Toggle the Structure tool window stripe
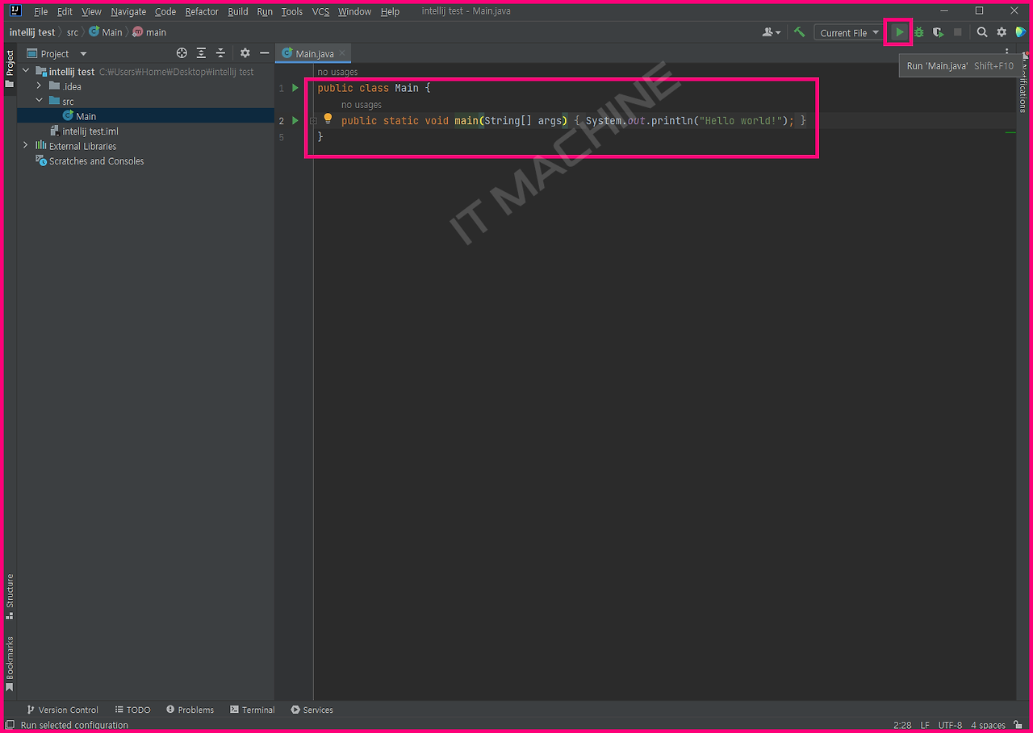Image resolution: width=1033 pixels, height=733 pixels. click(x=10, y=591)
